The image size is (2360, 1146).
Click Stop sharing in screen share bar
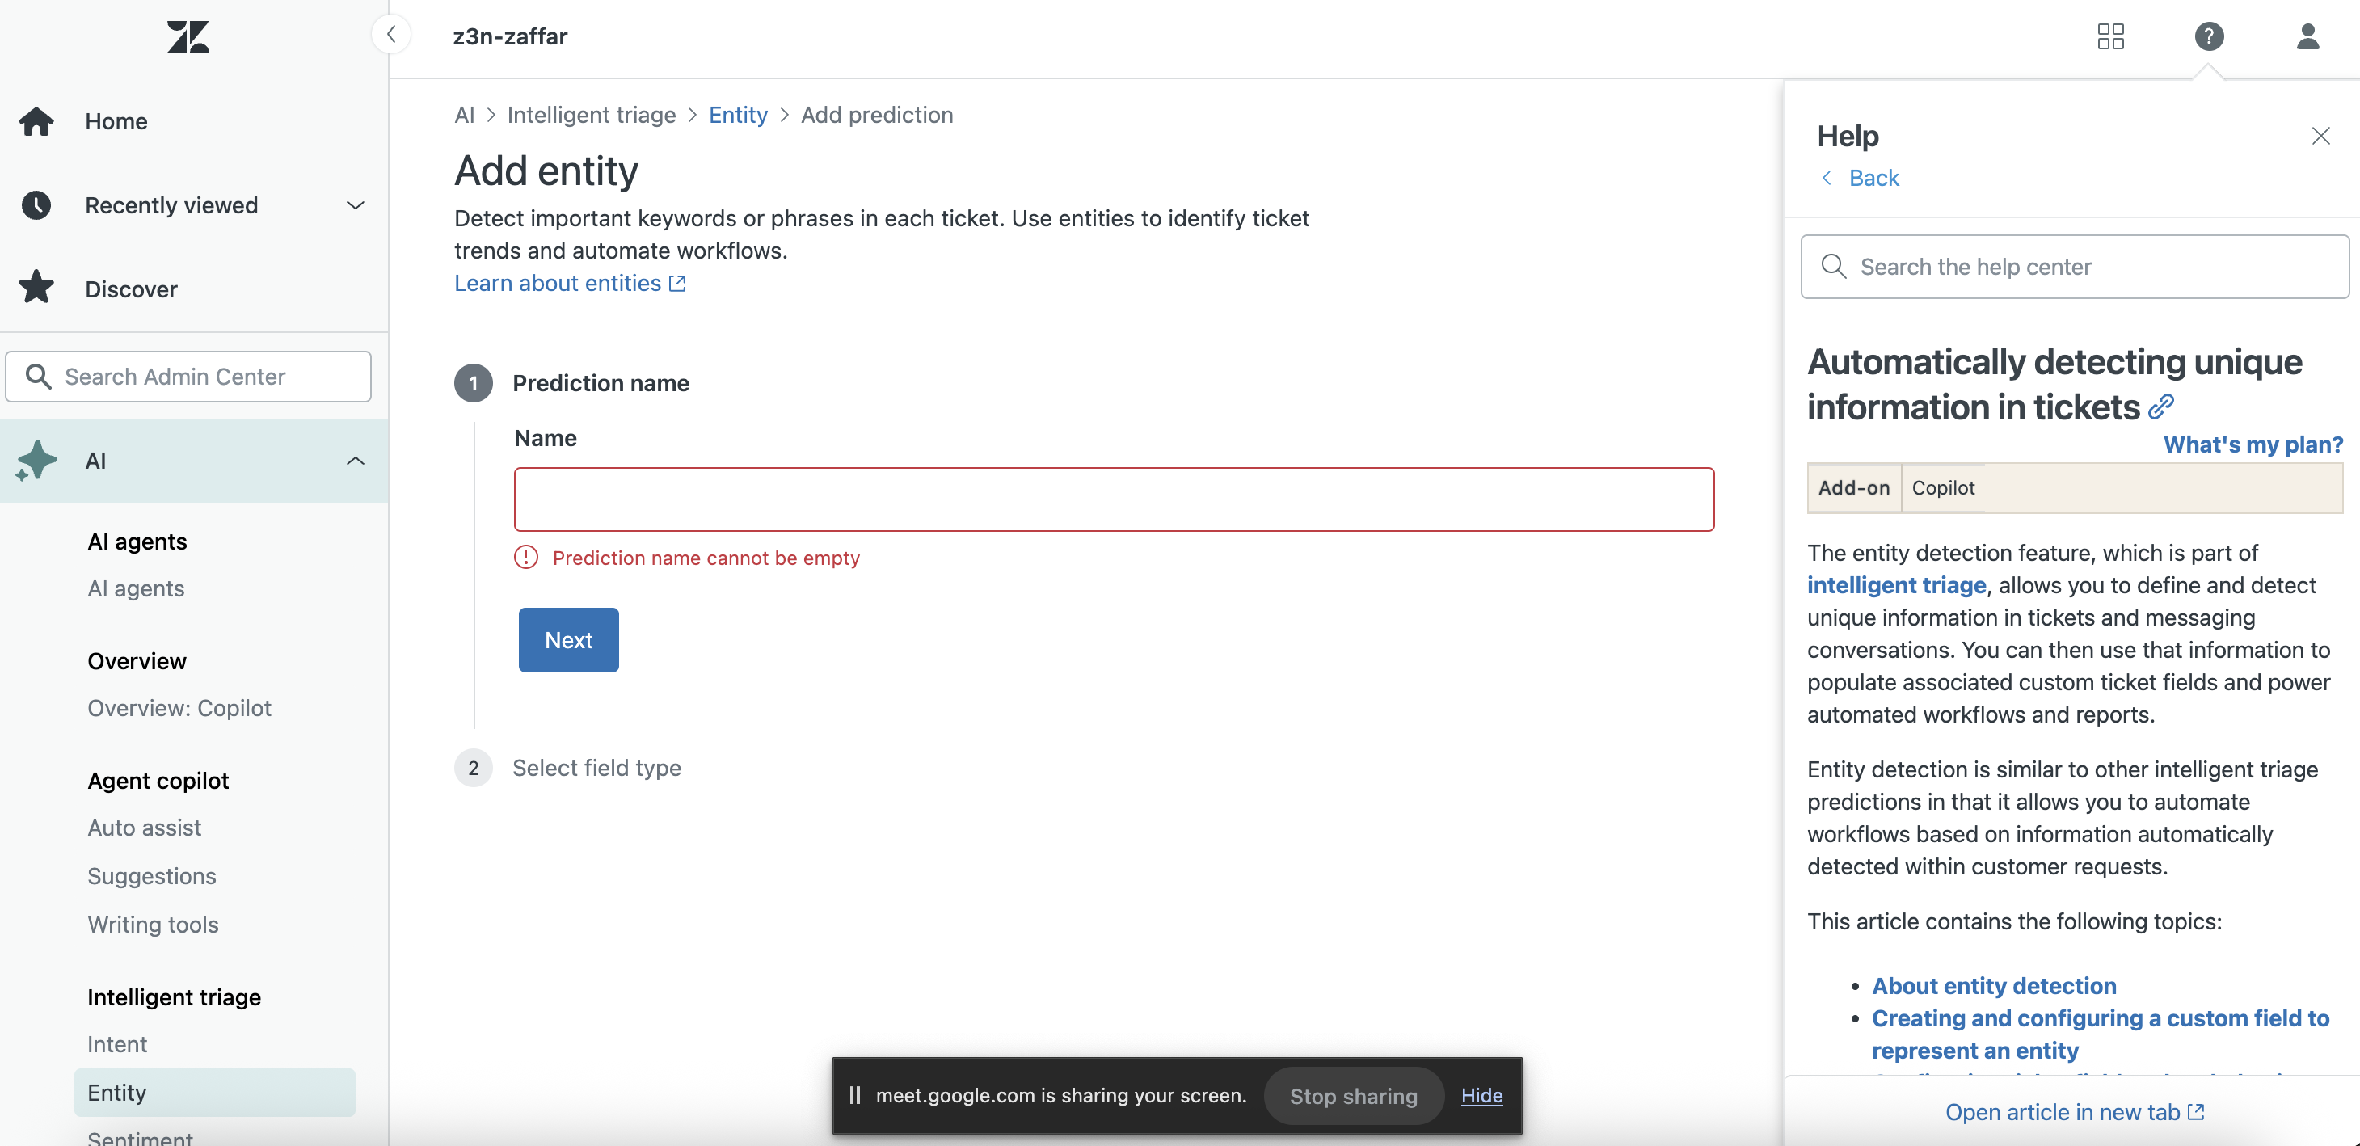1352,1096
